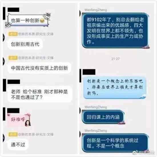Open WenfengZheng name above '回归课上的内涵' message
157x157 pixels.
click(96, 107)
